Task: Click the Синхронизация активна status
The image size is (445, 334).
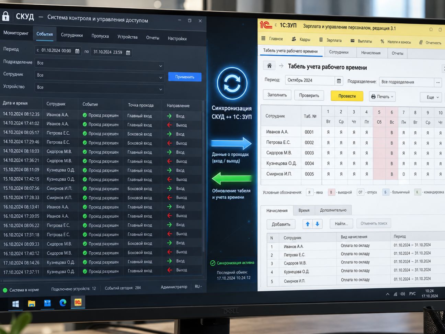Action: (232, 263)
